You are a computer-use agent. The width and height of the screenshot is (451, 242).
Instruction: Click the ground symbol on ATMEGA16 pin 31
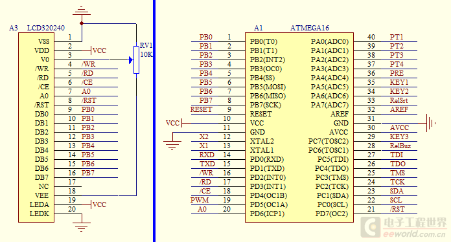431,123
